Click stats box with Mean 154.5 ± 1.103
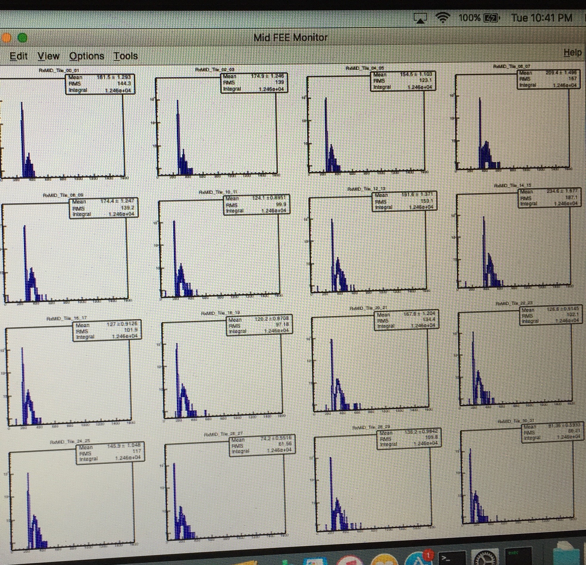 click(403, 81)
